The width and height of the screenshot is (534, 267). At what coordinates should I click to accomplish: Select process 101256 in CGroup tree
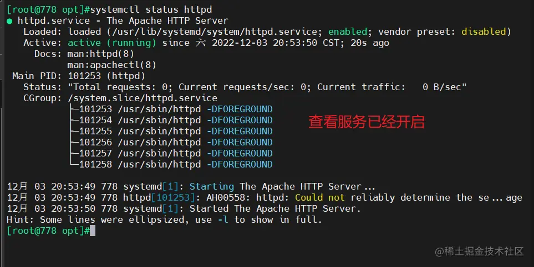point(95,142)
